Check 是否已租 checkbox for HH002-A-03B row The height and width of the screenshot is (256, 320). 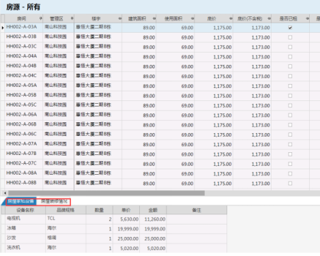point(290,38)
